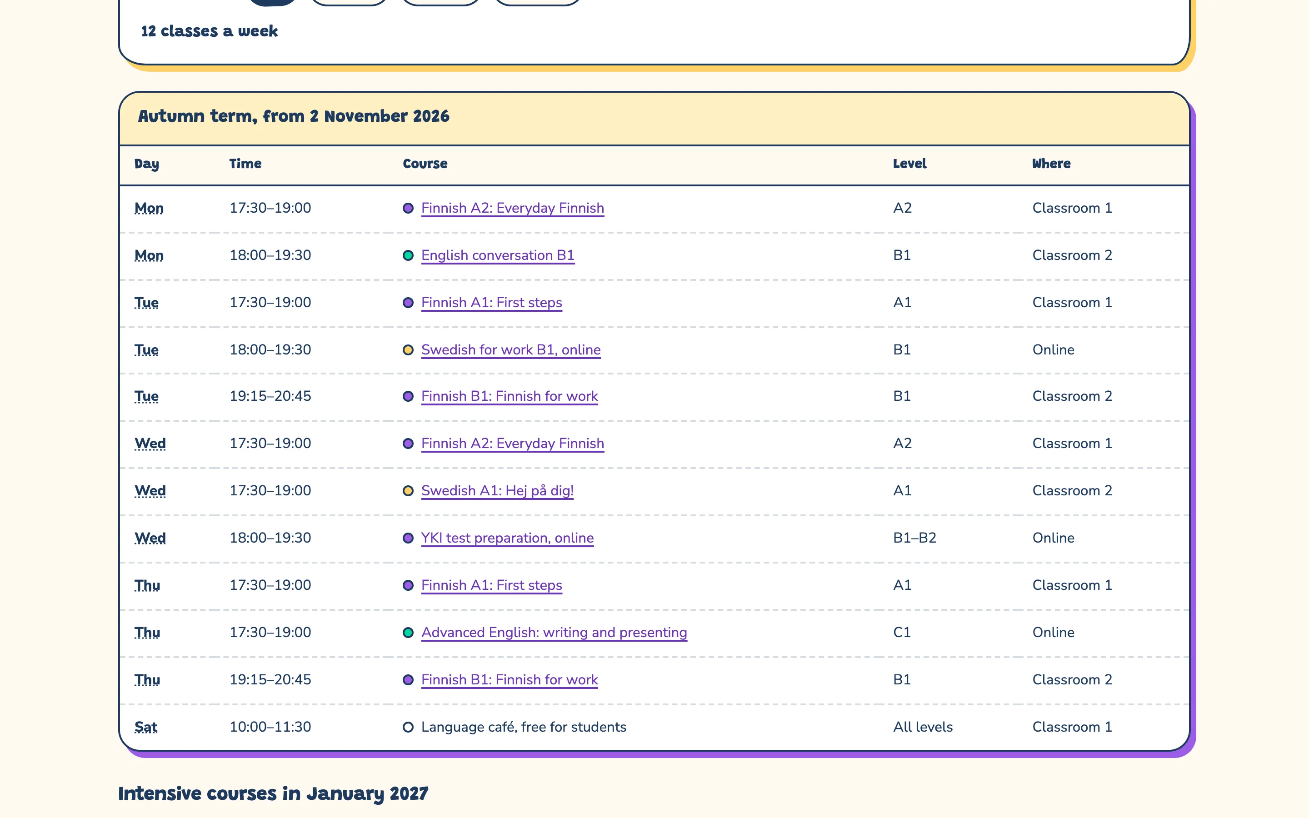Viewport: 1309px width, 818px height.
Task: Click the 'Course' column header
Action: (425, 164)
